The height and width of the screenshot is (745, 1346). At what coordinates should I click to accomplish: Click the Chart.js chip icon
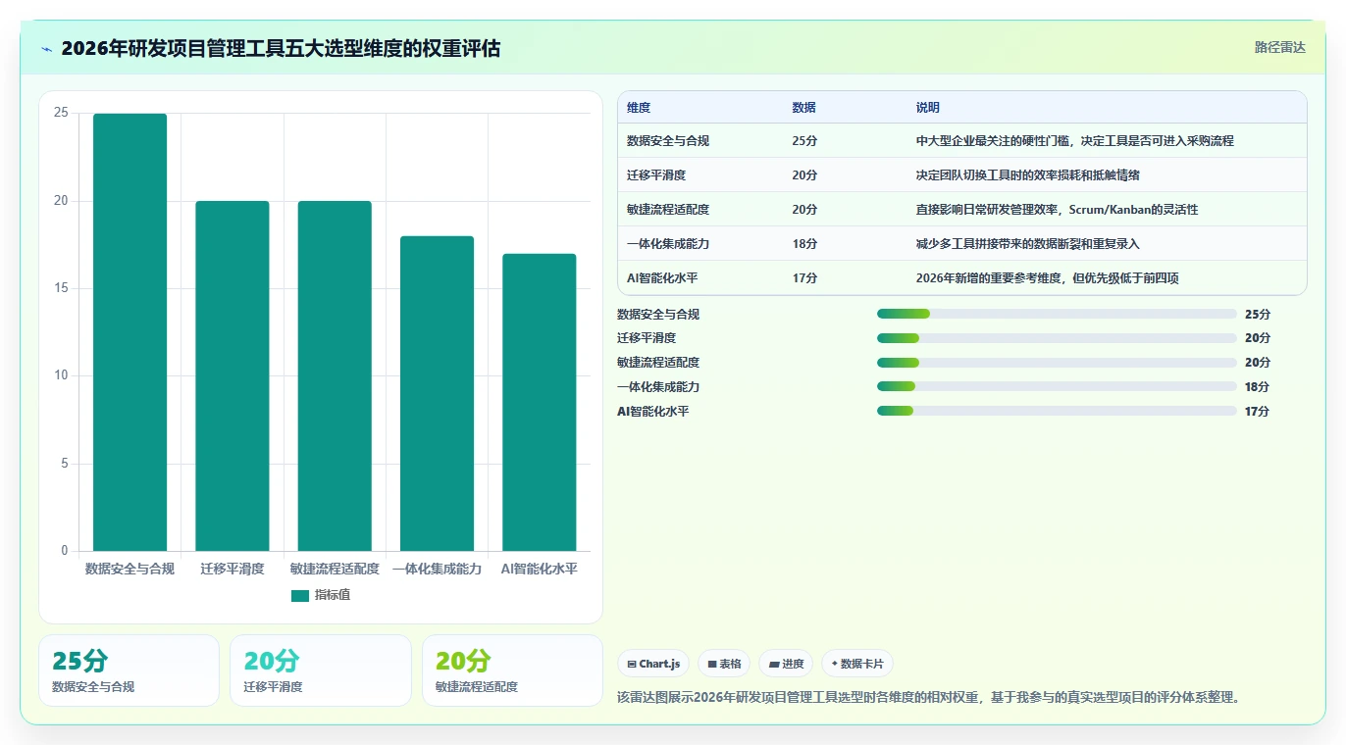click(x=632, y=664)
